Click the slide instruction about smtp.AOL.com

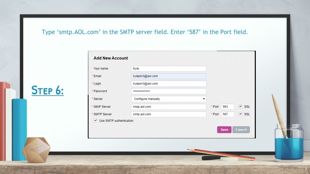[145, 32]
